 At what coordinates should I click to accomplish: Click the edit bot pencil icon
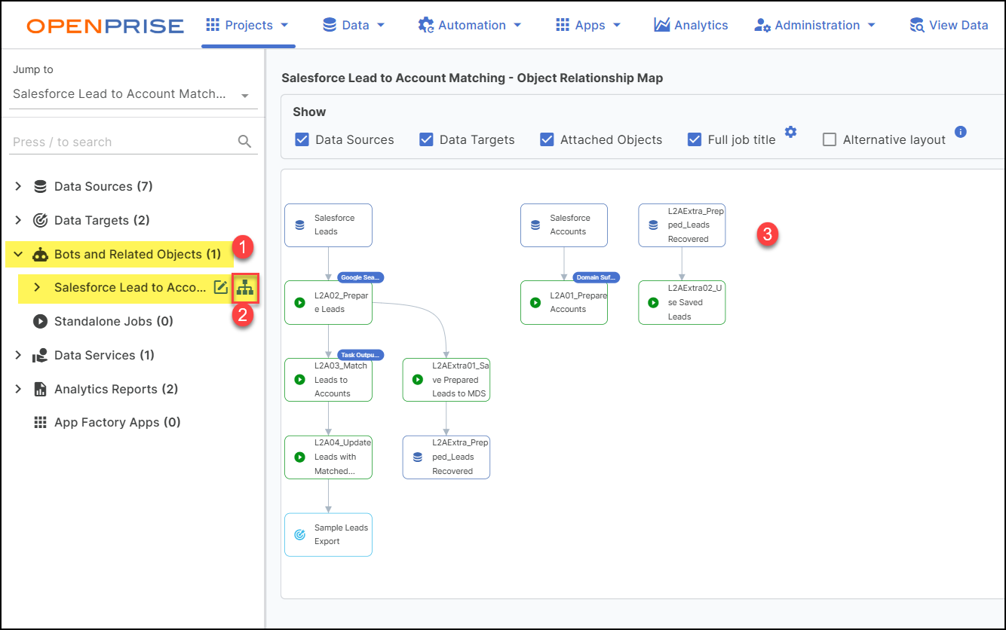(x=221, y=287)
